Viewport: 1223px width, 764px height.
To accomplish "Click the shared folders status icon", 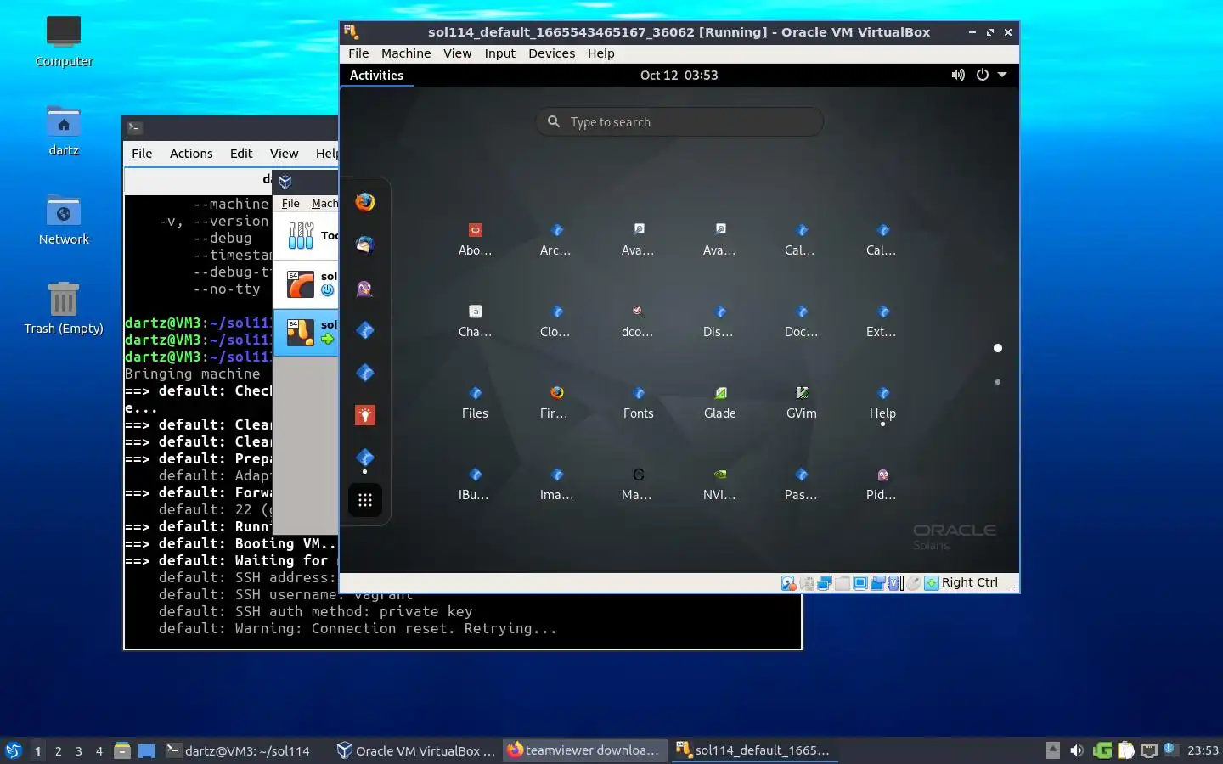I will [843, 583].
